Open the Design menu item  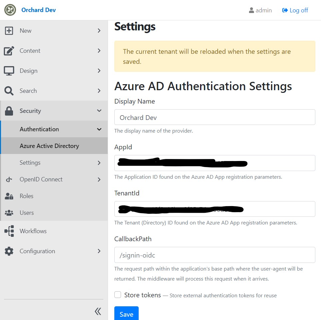tap(54, 71)
